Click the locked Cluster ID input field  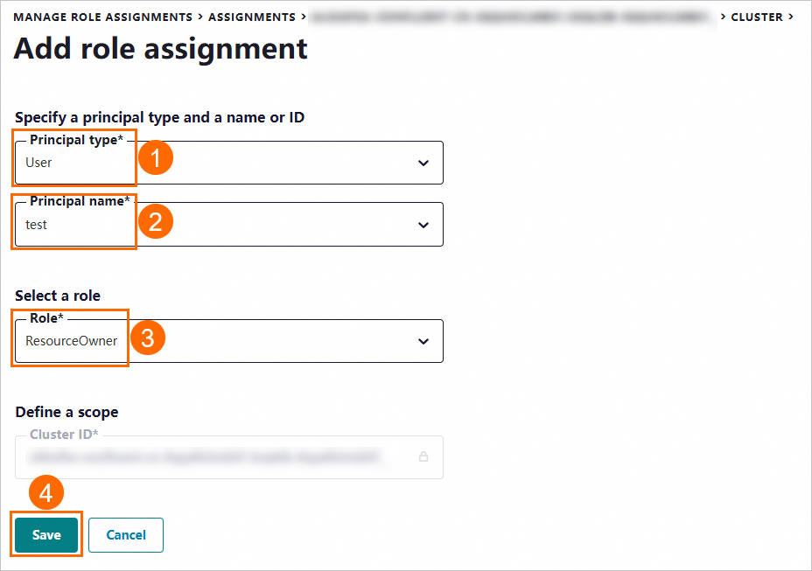219,456
